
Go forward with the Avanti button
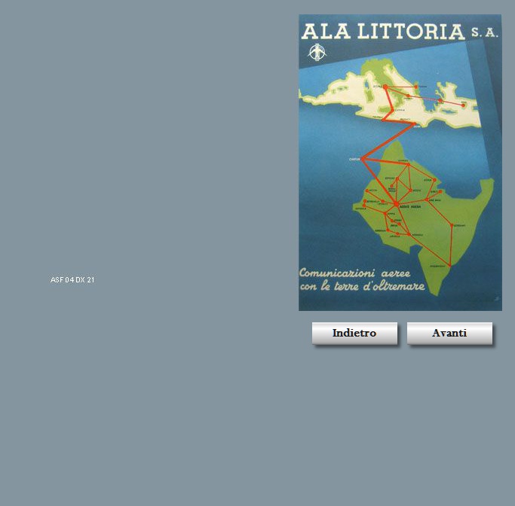pyautogui.click(x=449, y=333)
